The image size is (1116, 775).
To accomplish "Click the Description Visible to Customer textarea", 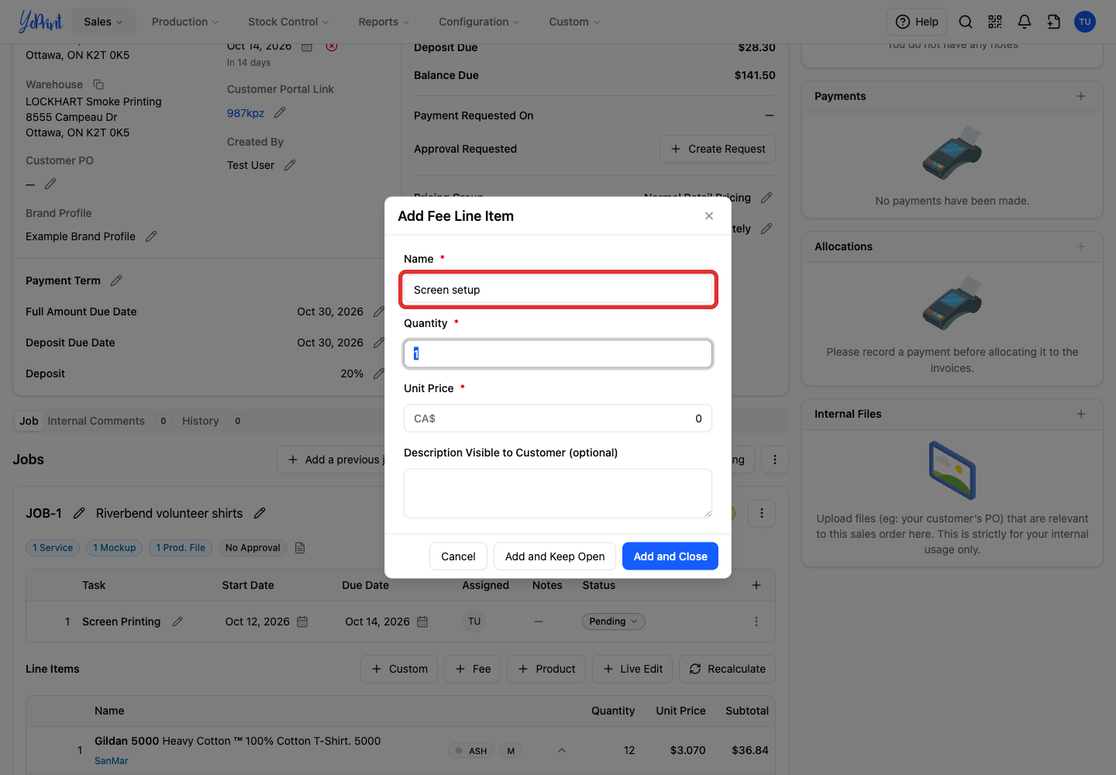I will coord(558,493).
